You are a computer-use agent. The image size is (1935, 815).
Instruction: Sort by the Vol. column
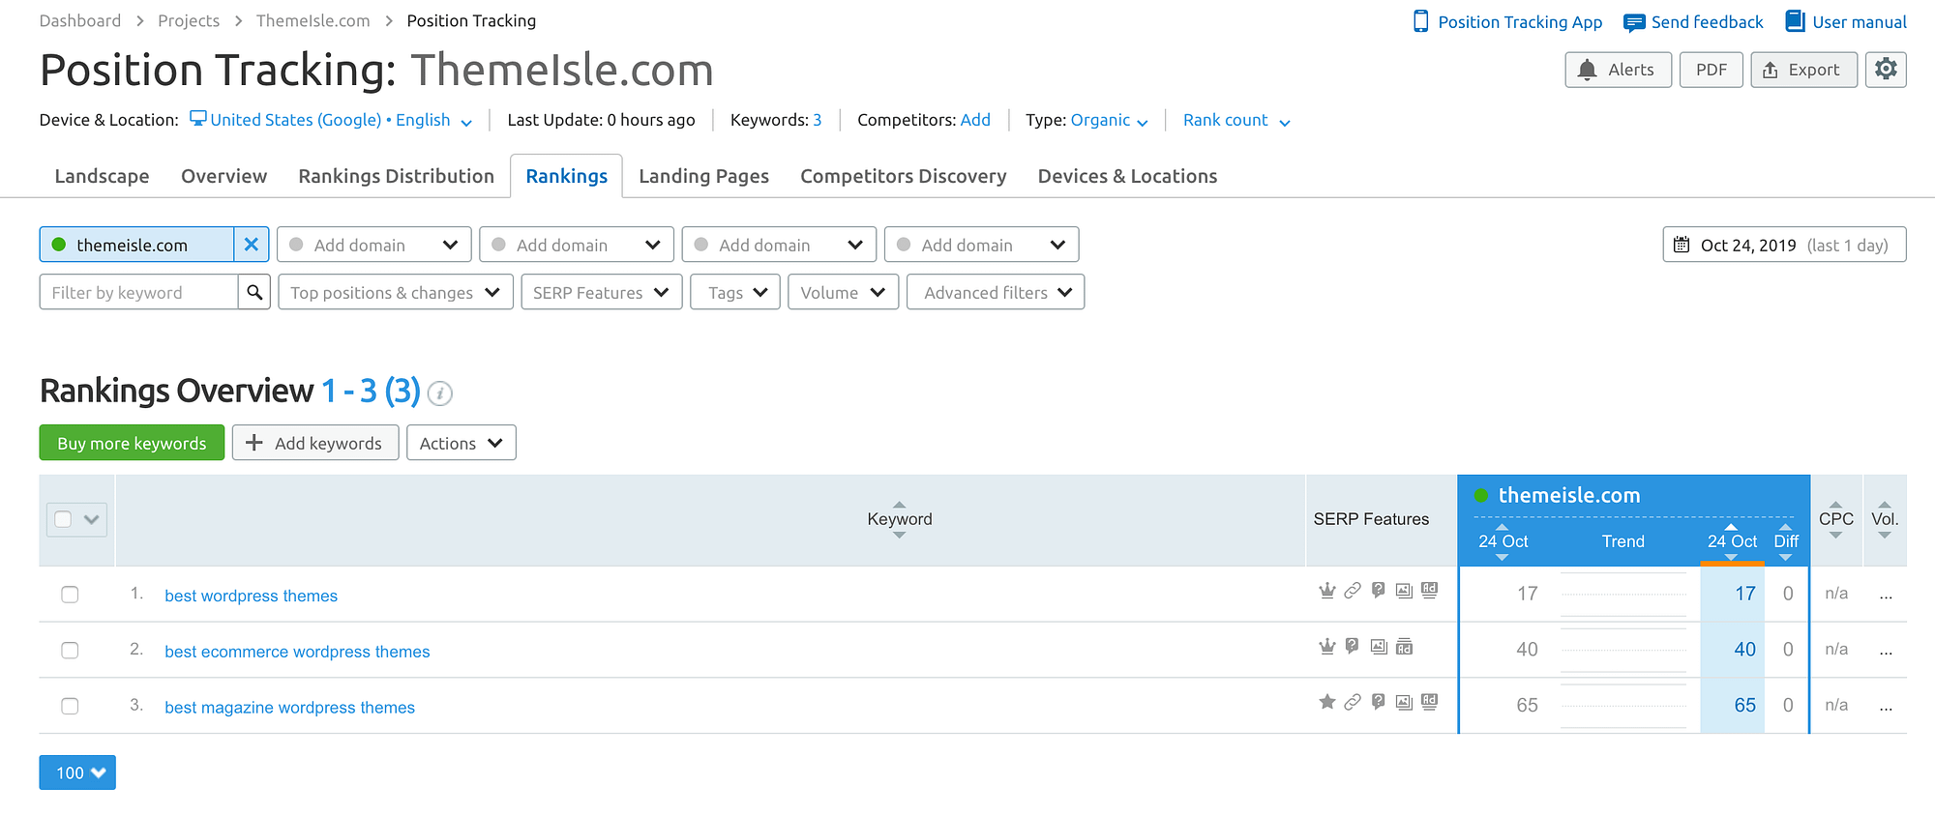click(1884, 519)
